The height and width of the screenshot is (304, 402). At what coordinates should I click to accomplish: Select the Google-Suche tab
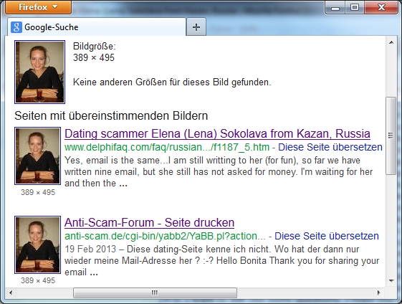(97, 27)
